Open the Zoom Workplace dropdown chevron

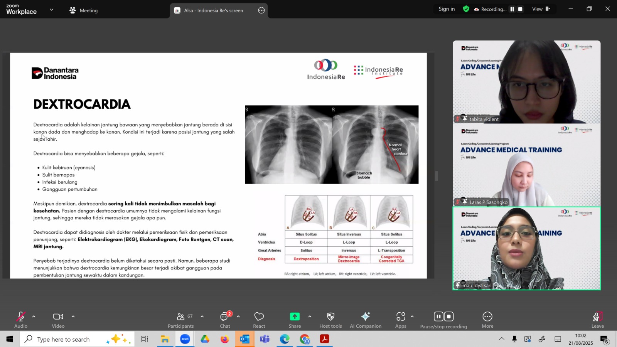coord(52,10)
